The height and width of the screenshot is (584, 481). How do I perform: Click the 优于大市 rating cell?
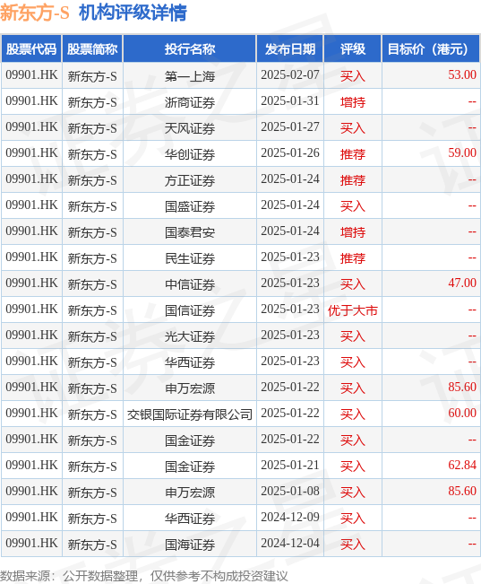[353, 310]
